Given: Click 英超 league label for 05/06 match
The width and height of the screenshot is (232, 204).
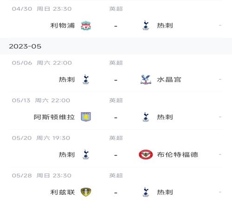Looking at the screenshot, I should (x=116, y=63).
